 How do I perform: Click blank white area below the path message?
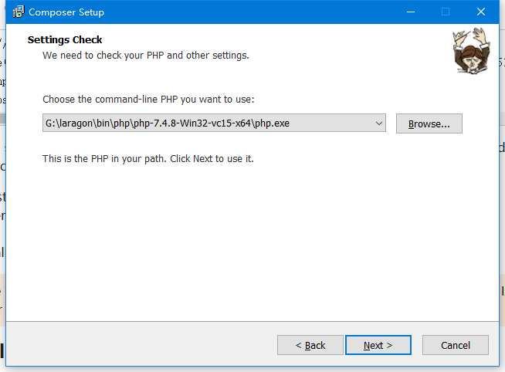(x=251, y=242)
